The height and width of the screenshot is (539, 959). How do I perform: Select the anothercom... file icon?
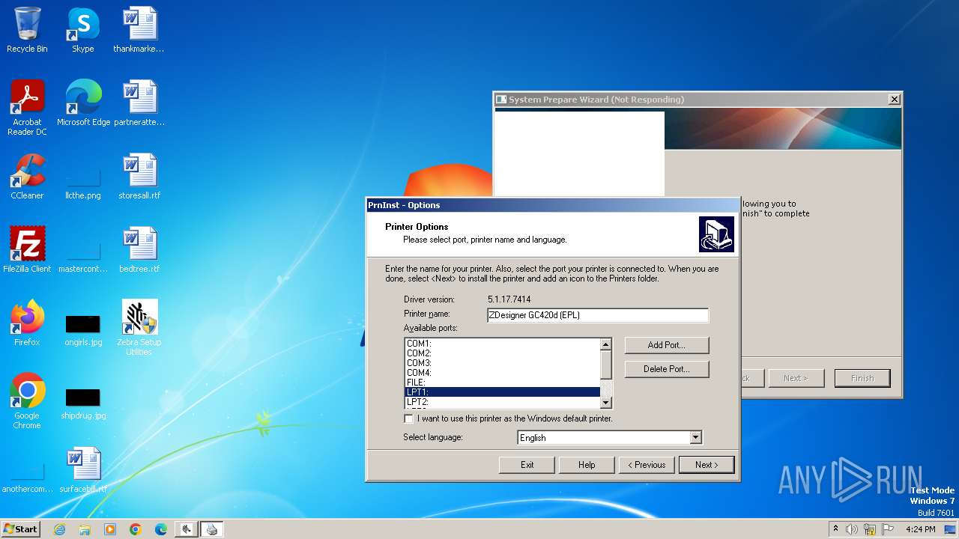27,478
